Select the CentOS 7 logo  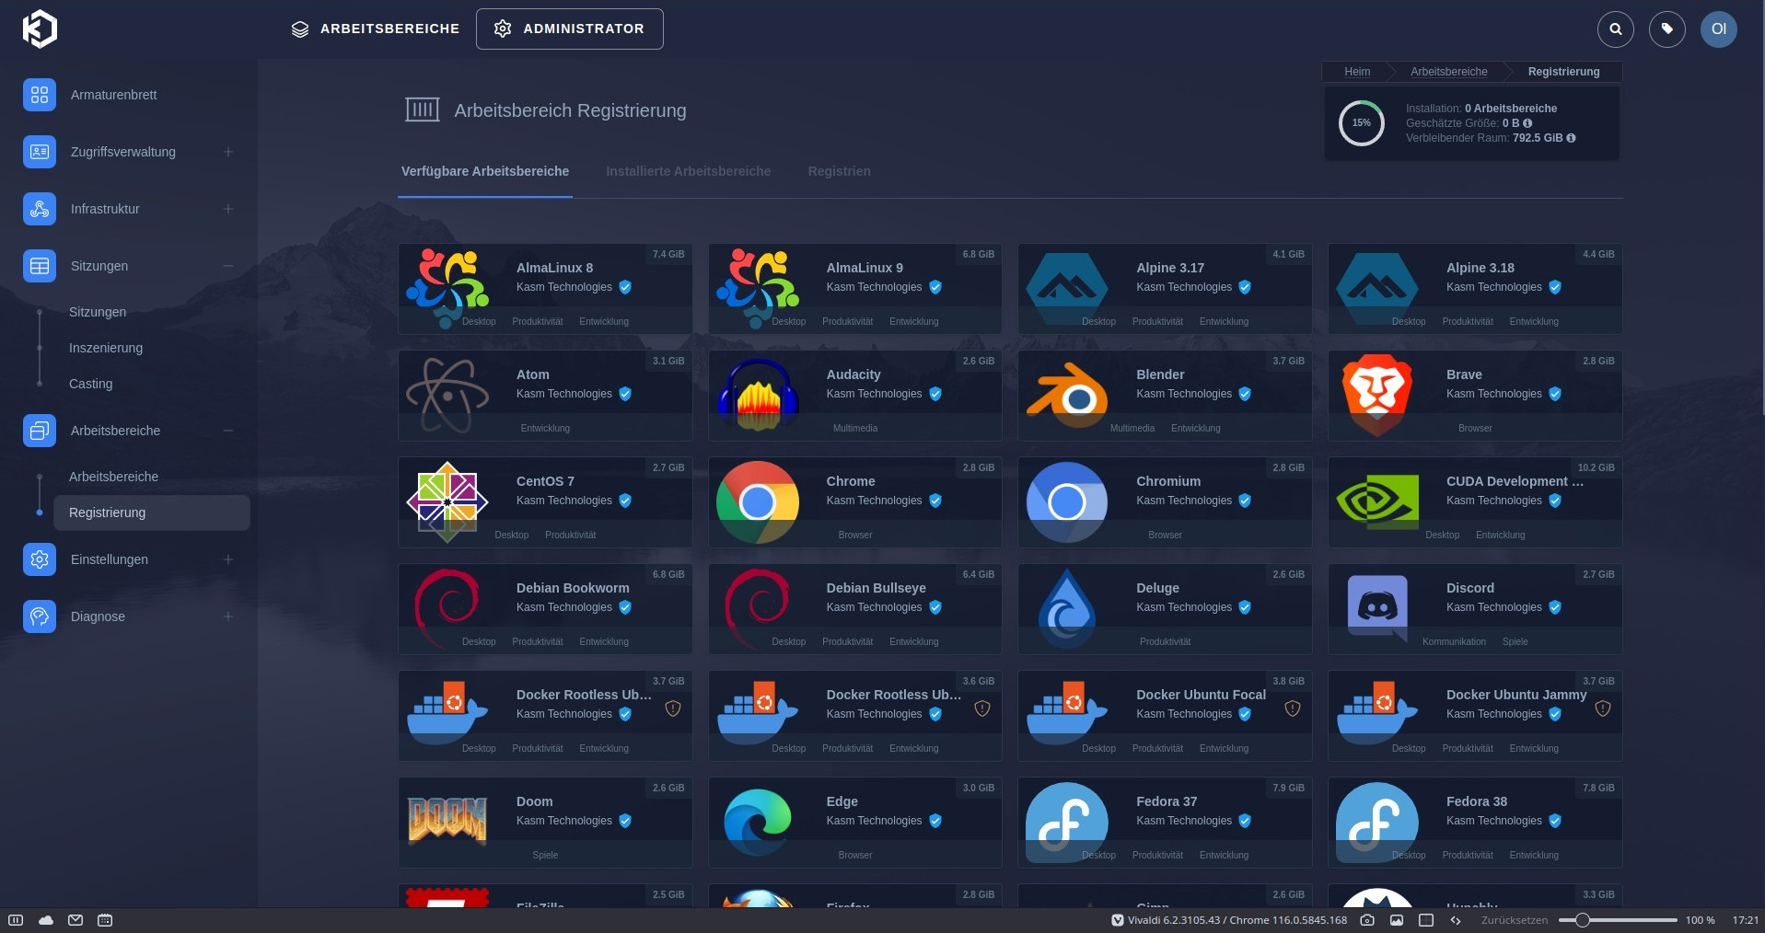[x=447, y=501]
